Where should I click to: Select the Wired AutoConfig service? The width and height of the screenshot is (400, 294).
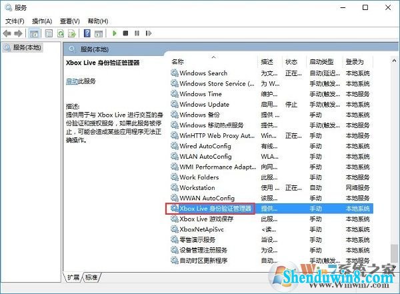(x=272, y=146)
